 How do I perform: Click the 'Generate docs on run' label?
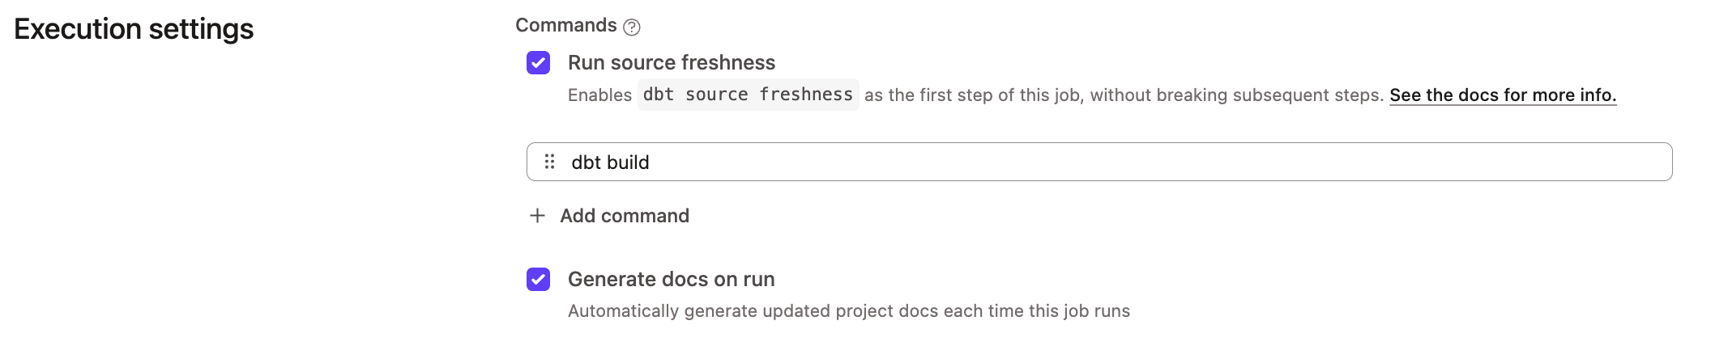[671, 279]
